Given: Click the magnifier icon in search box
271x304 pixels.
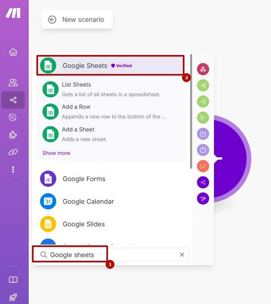Looking at the screenshot, I should click(x=44, y=255).
